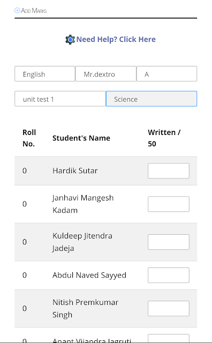
Task: Select the marks field for Nitish Premkumar Singh
Action: (169, 309)
